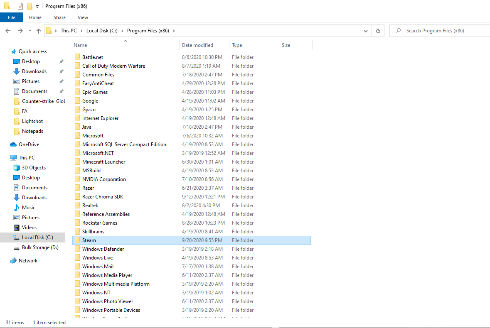Expand the chevron after Local Disk (C:) breadcrumb
The image size is (490, 328).
point(122,31)
